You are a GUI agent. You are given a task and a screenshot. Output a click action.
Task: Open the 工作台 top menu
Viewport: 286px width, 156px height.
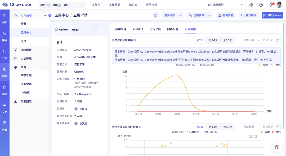tap(96, 5)
